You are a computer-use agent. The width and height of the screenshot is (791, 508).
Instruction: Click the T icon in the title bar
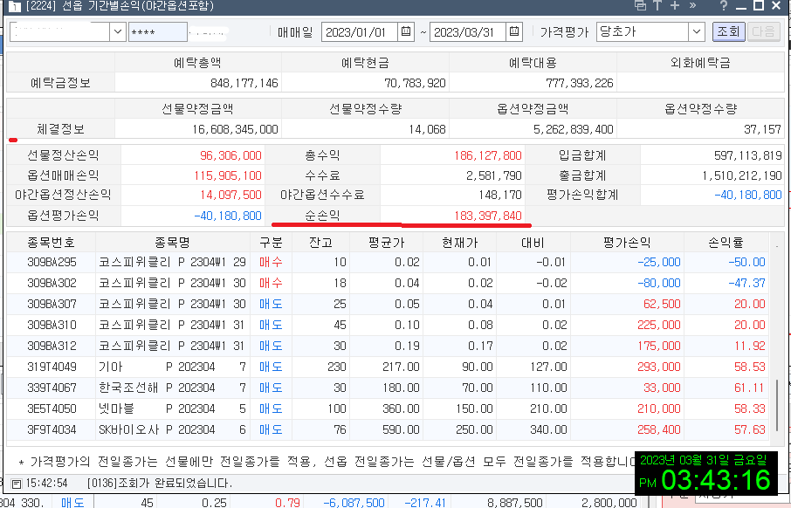pyautogui.click(x=657, y=5)
